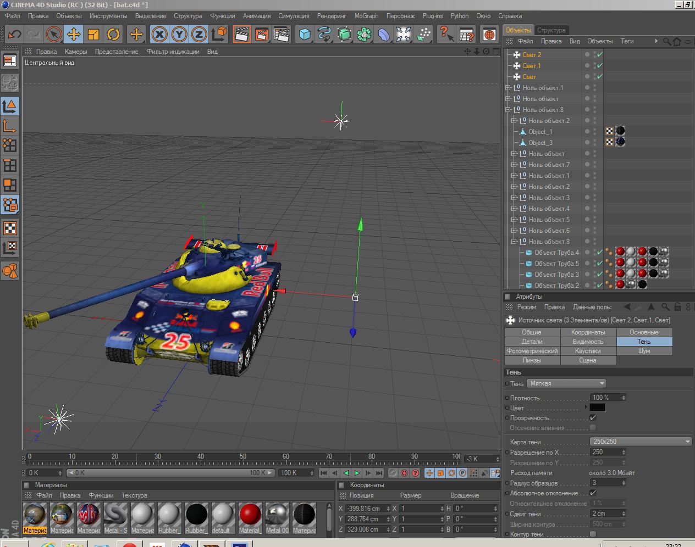Viewport: 695px width, 547px height.
Task: Open the Фильтр индикации viewport menu
Action: tap(173, 52)
